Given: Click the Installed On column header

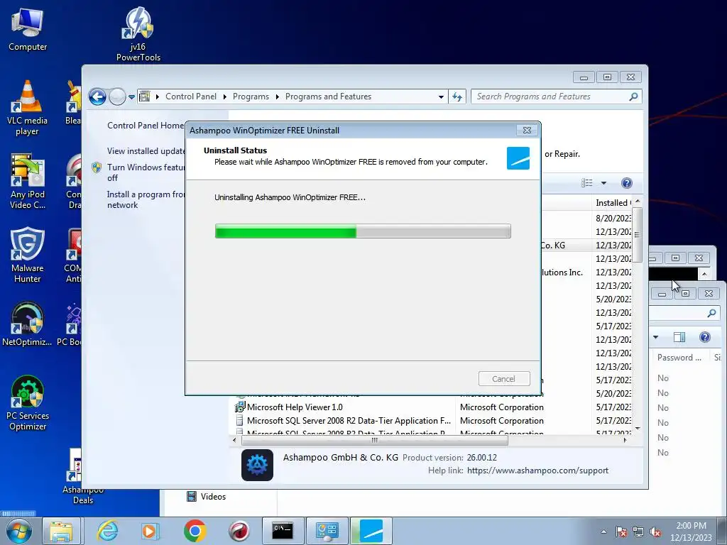Looking at the screenshot, I should click(613, 202).
